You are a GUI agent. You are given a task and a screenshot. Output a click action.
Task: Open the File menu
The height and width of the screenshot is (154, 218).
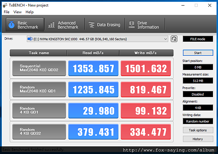[7, 12]
